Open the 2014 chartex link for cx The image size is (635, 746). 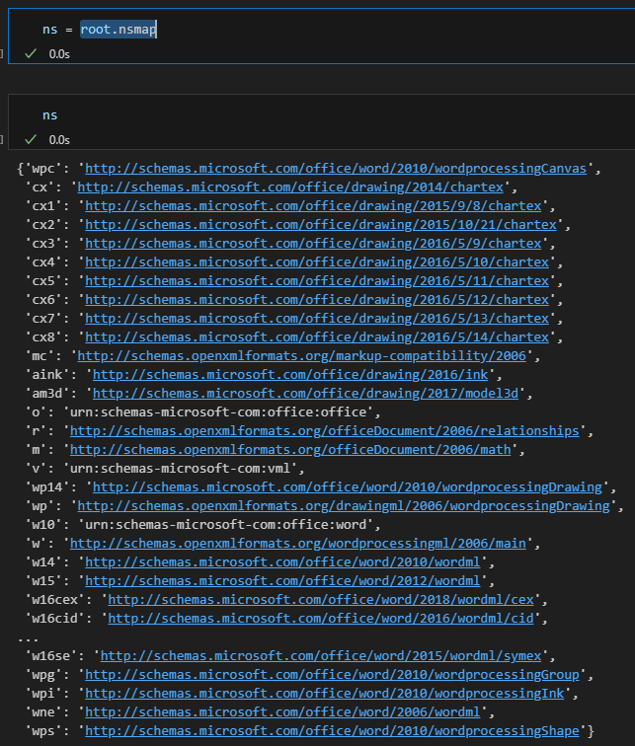coord(290,186)
